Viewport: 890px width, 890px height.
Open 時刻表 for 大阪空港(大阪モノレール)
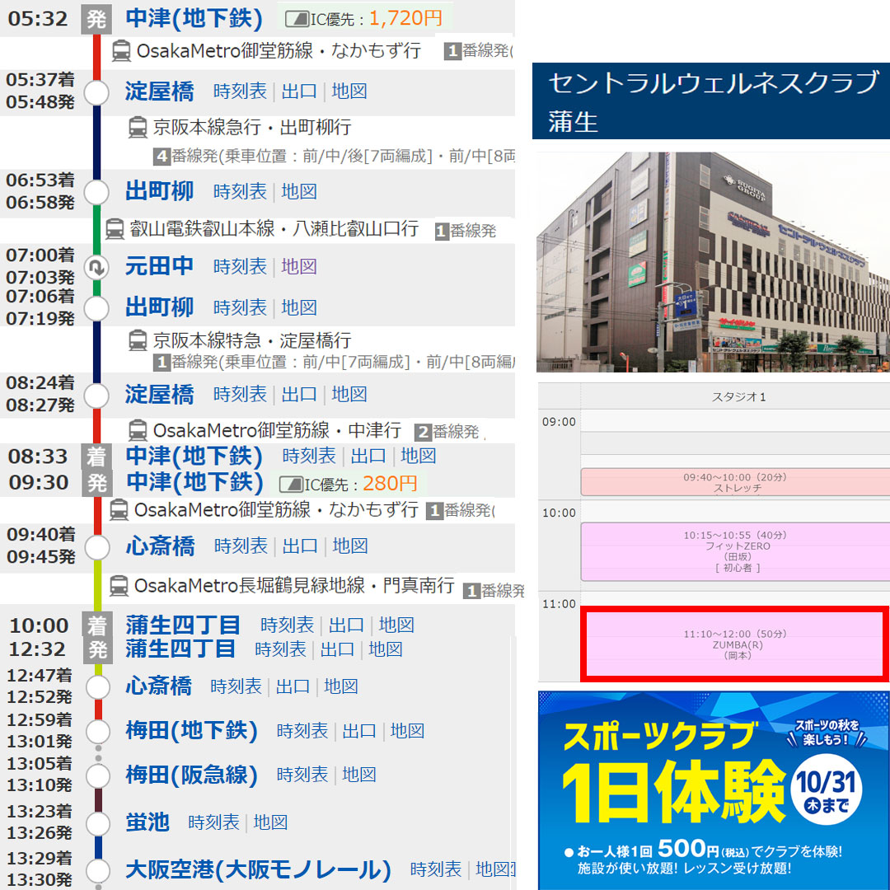(x=436, y=869)
